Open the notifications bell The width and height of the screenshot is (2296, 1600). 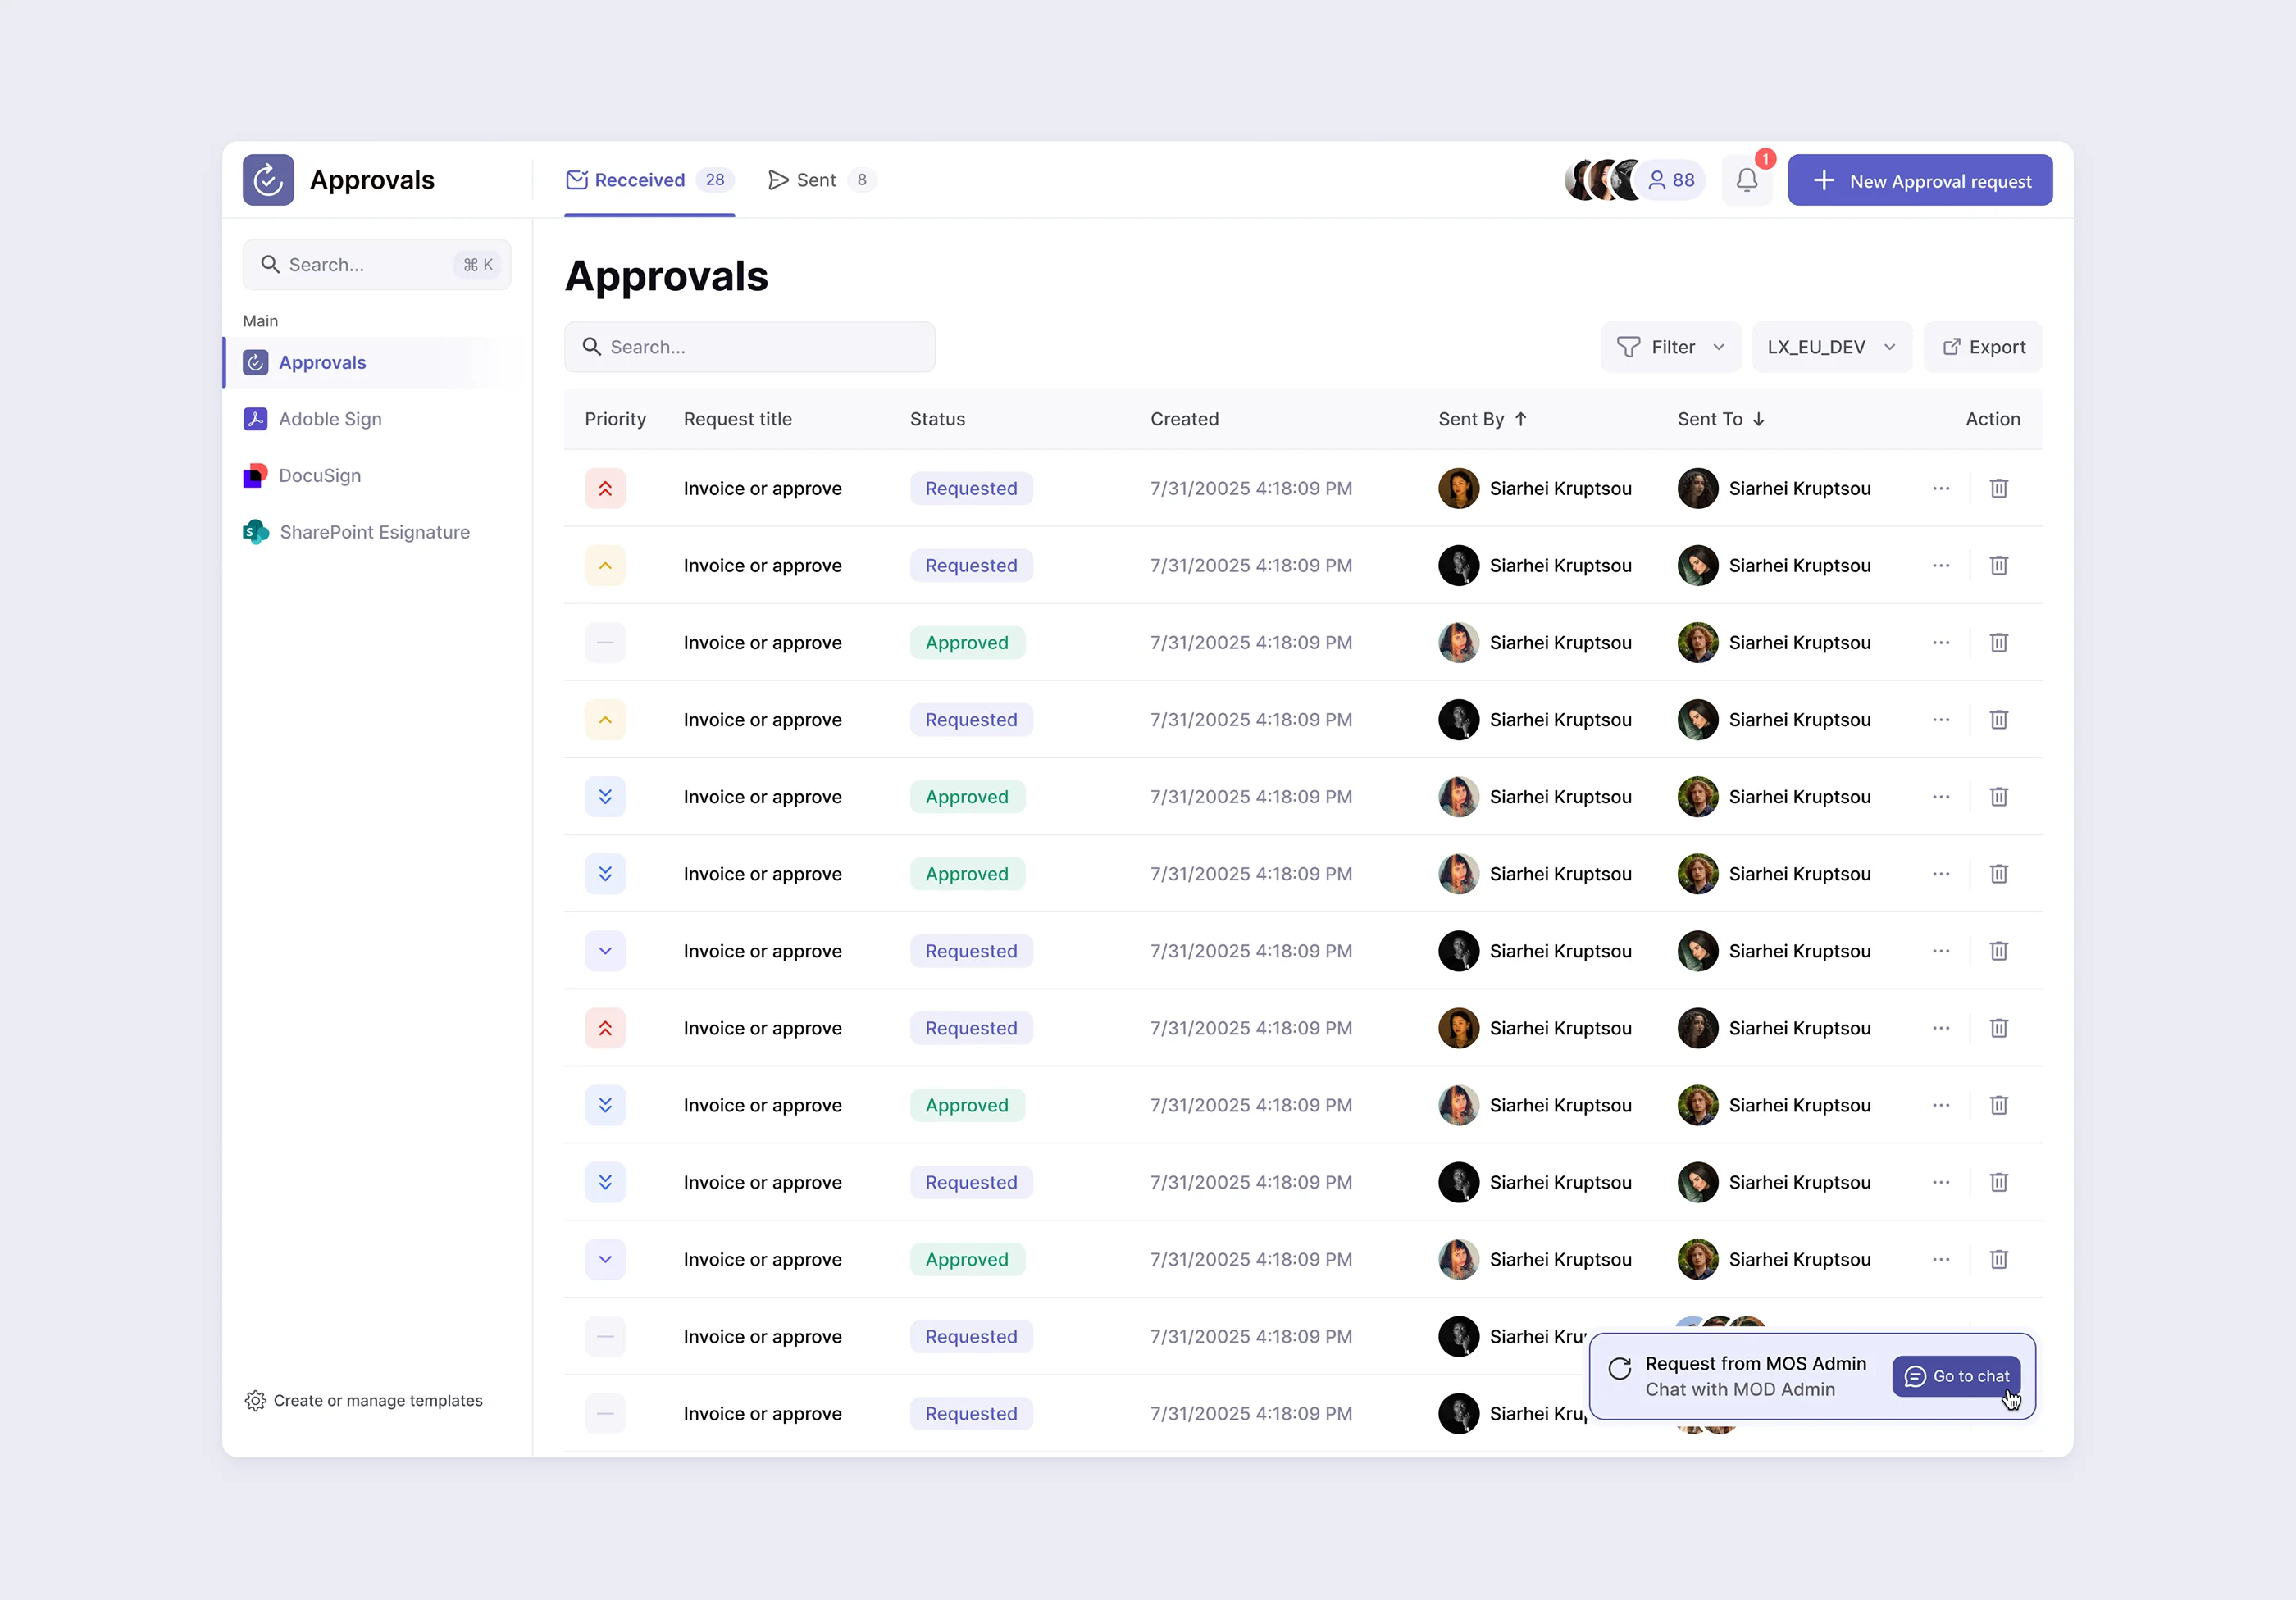pos(1746,180)
